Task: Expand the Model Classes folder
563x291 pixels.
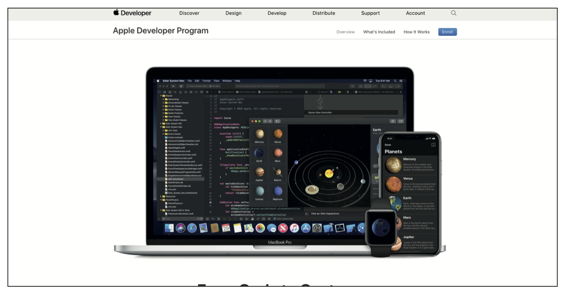Action: (163, 110)
